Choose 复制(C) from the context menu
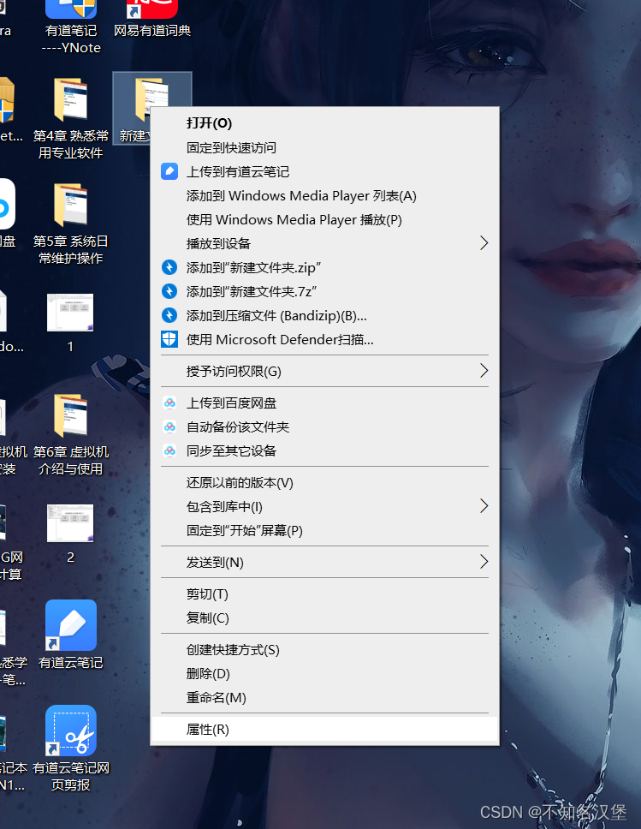641x829 pixels. pyautogui.click(x=324, y=618)
